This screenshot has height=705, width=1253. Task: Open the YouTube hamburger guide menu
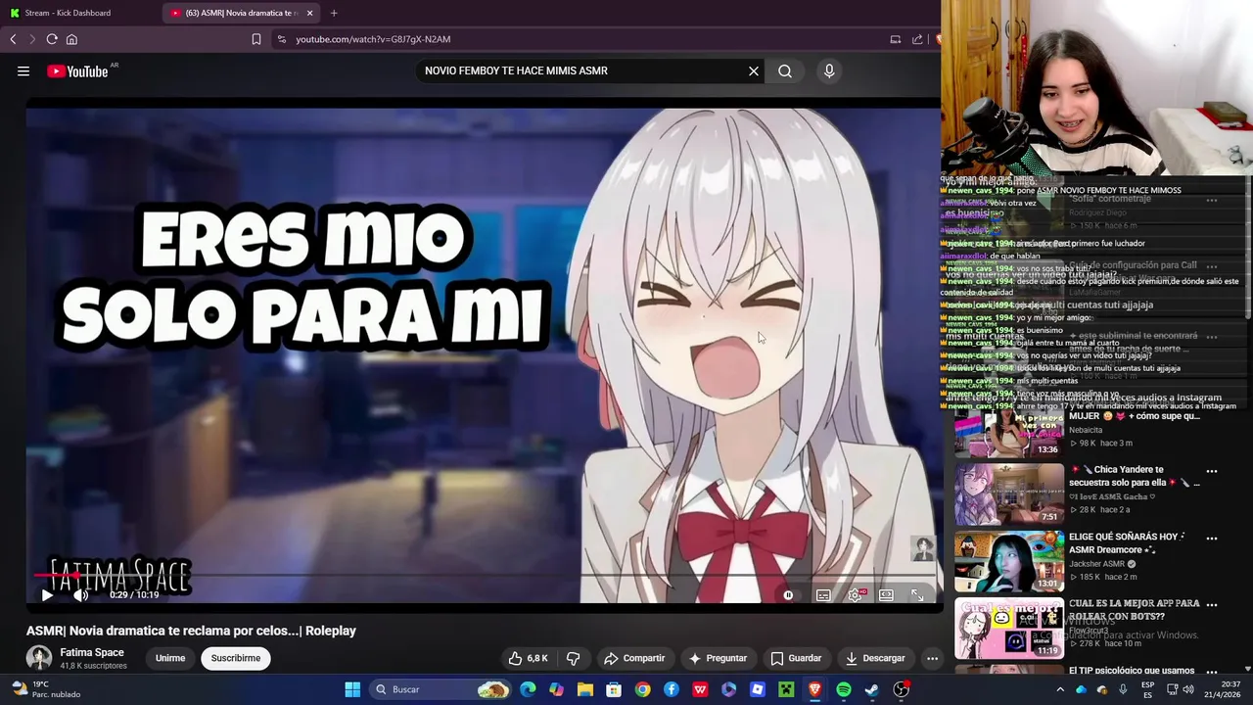click(x=23, y=70)
